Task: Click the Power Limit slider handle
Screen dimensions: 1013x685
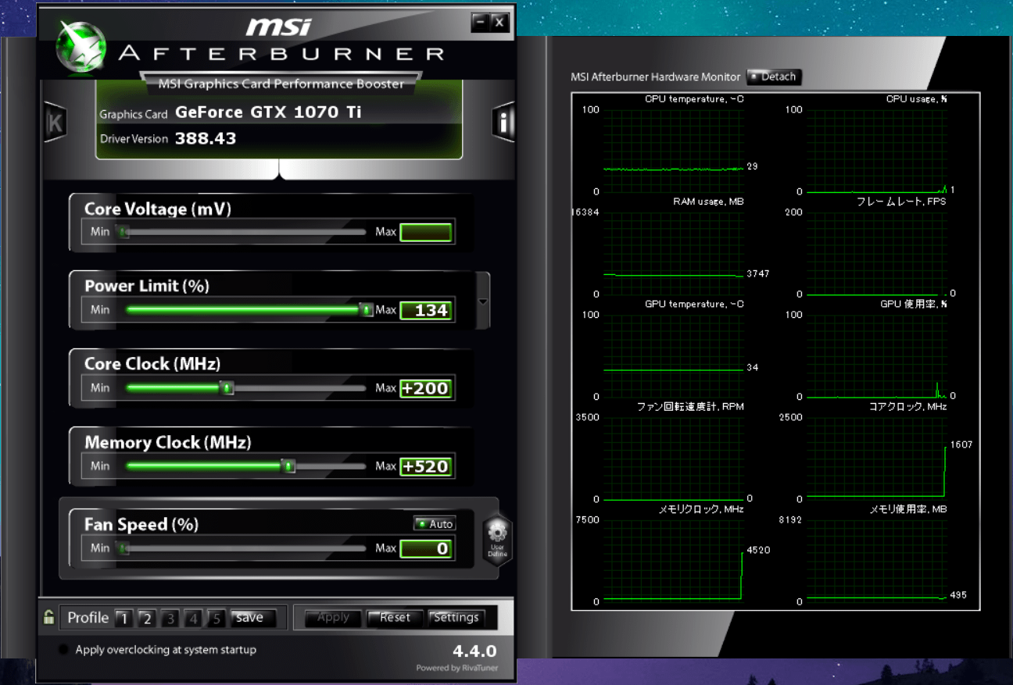Action: pyautogui.click(x=367, y=309)
